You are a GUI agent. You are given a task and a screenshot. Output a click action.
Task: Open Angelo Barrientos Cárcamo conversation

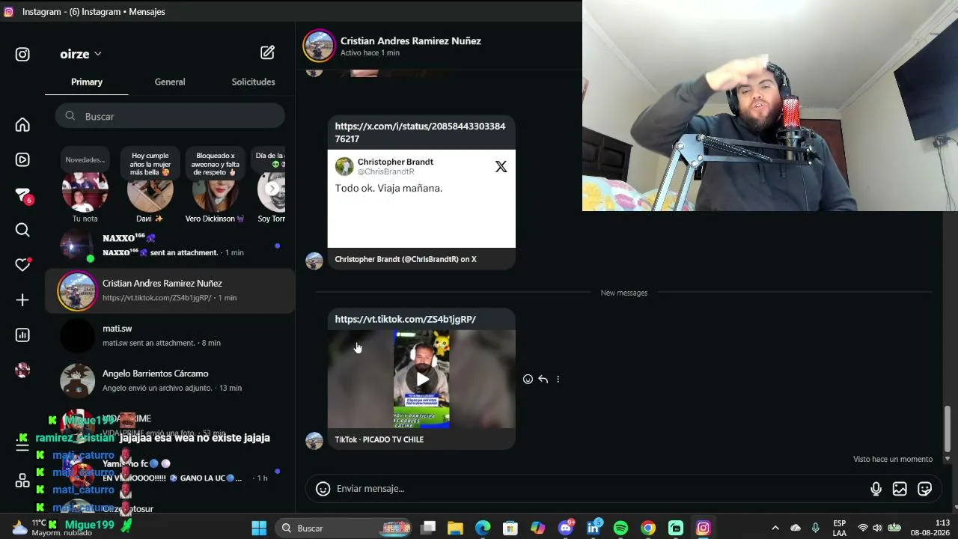pyautogui.click(x=170, y=380)
